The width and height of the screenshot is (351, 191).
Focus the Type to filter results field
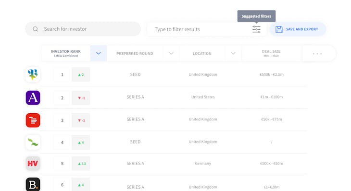[x=206, y=29]
